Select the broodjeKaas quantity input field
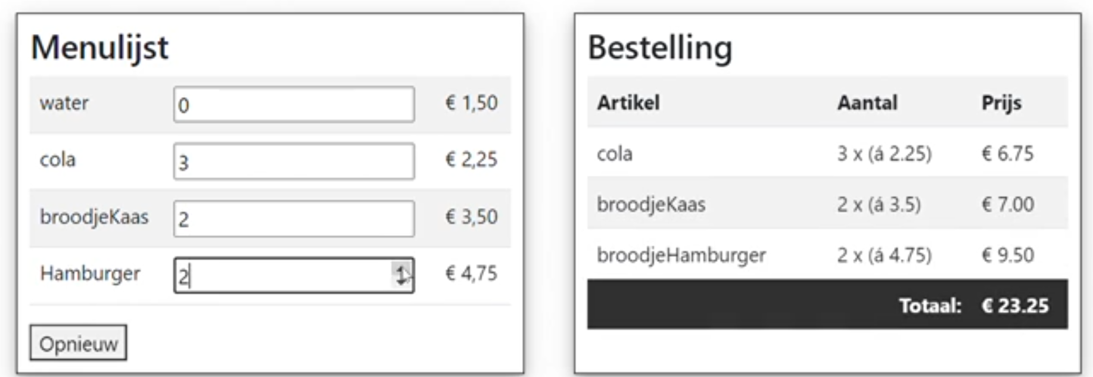 [x=294, y=219]
